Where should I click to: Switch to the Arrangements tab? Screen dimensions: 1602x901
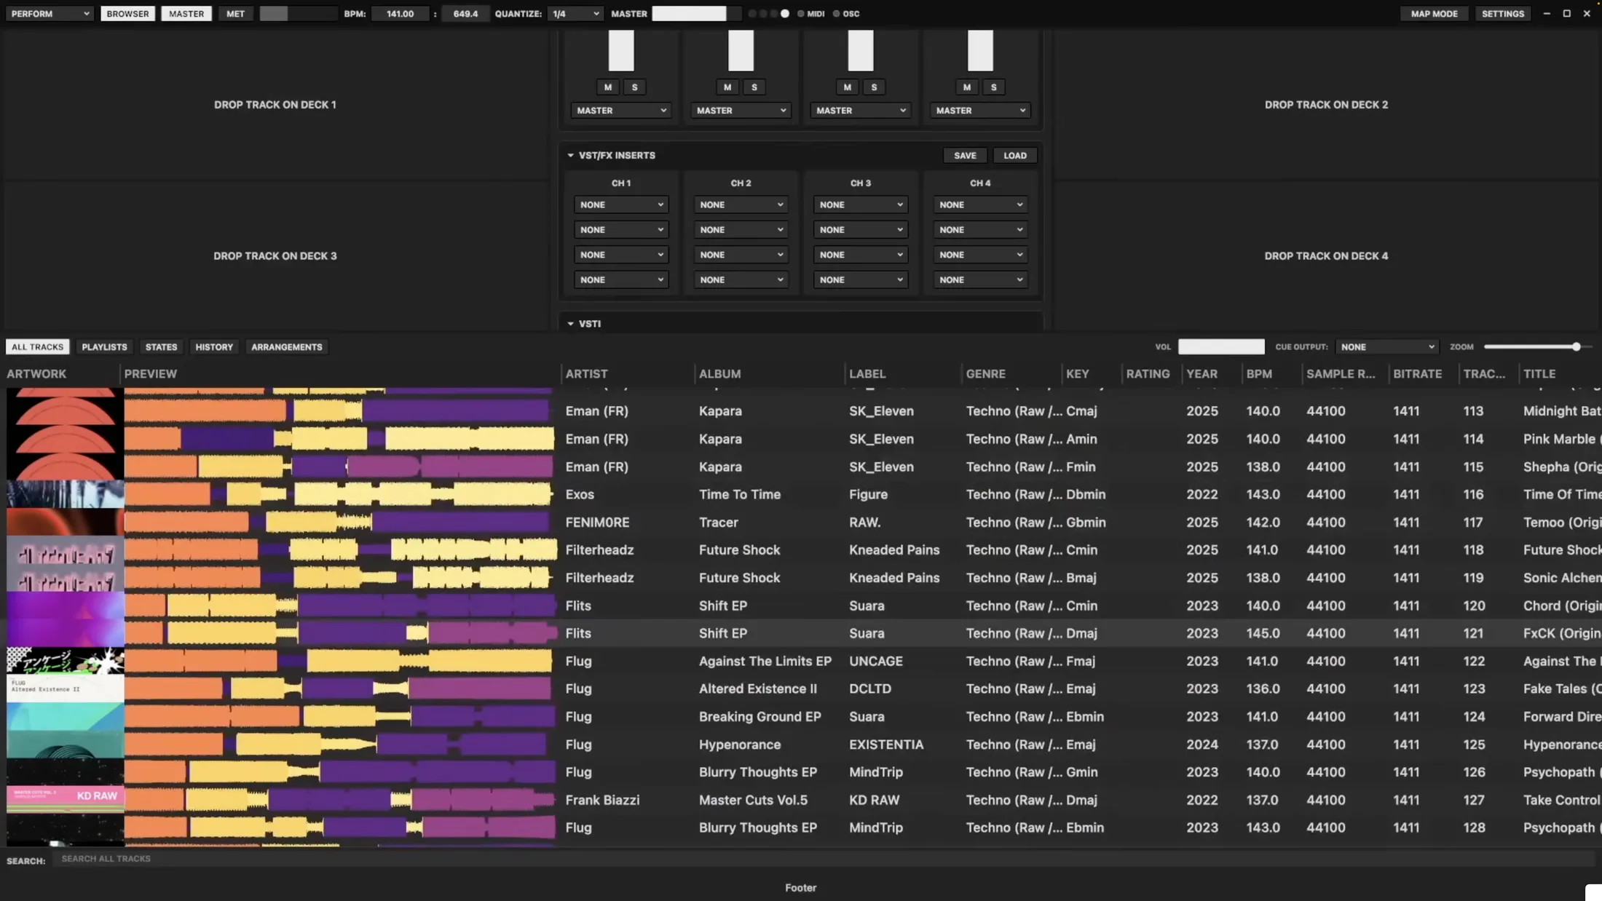pyautogui.click(x=287, y=347)
